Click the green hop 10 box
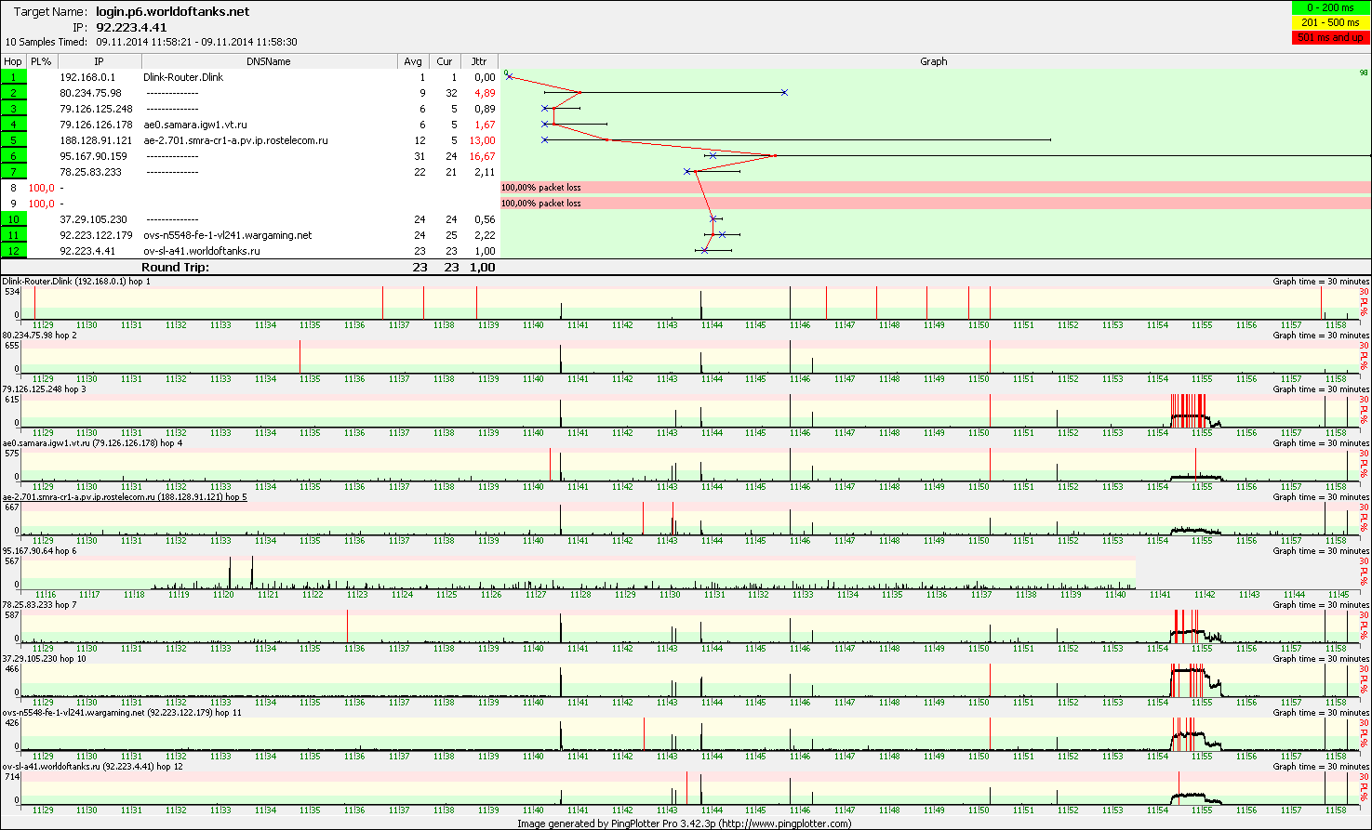 point(14,219)
